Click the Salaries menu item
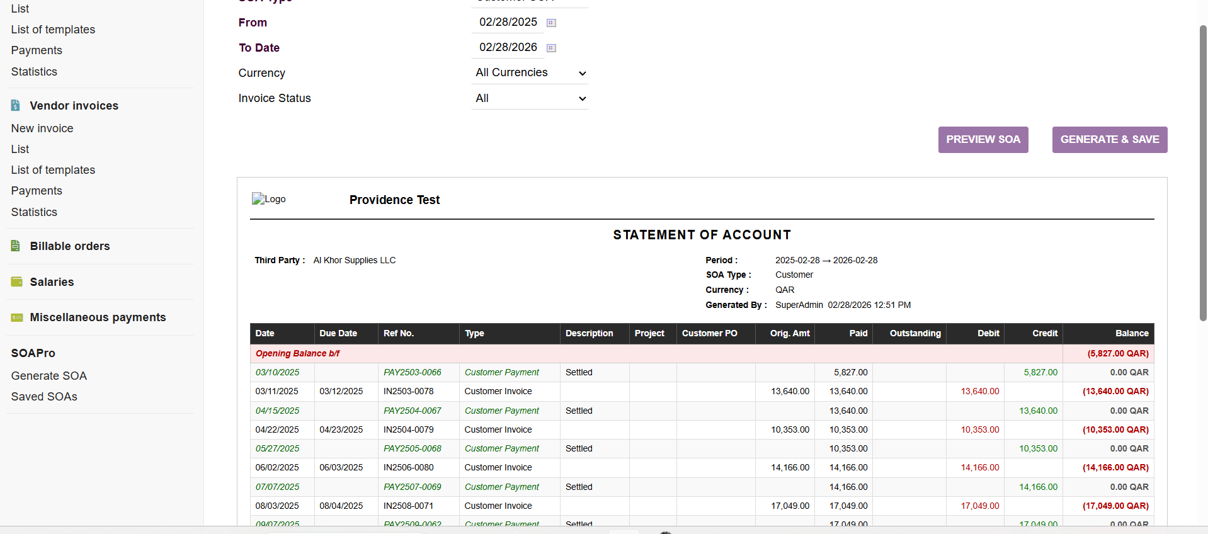 [x=52, y=282]
